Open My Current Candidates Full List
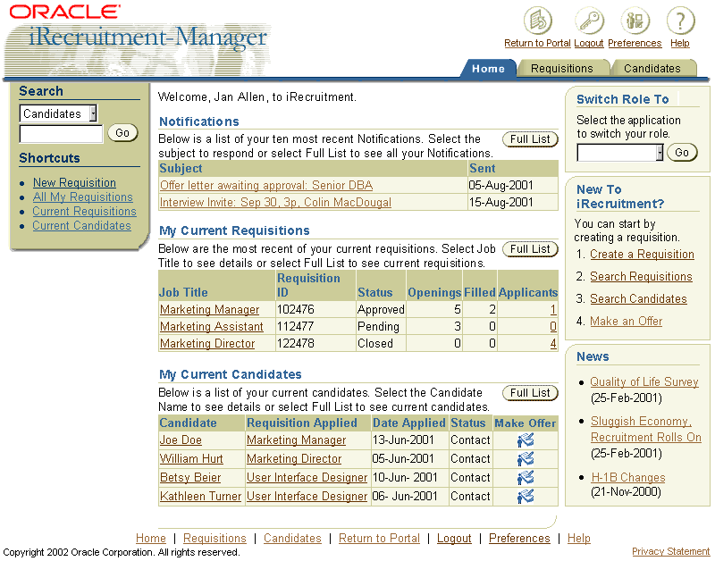This screenshot has height=561, width=715. point(530,393)
